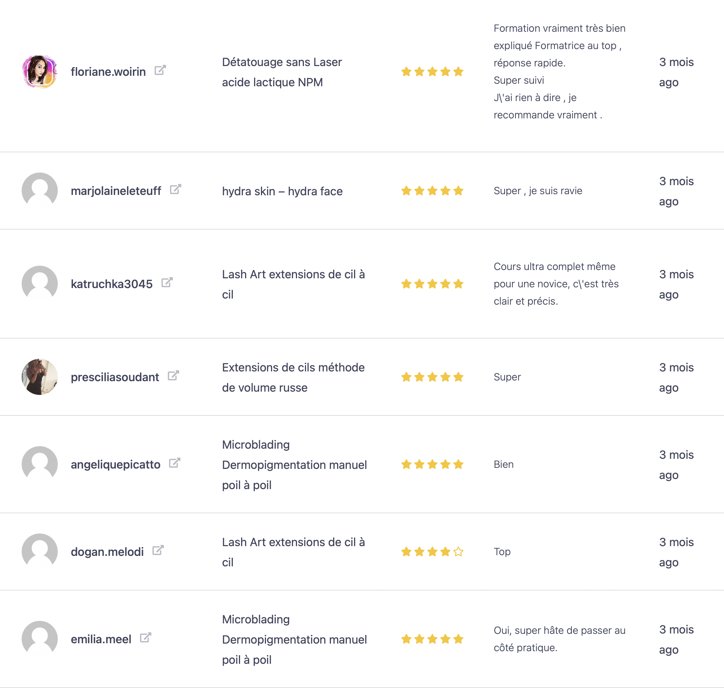724x688 pixels.
Task: Click floriane.woirin profile avatar
Action: (40, 71)
